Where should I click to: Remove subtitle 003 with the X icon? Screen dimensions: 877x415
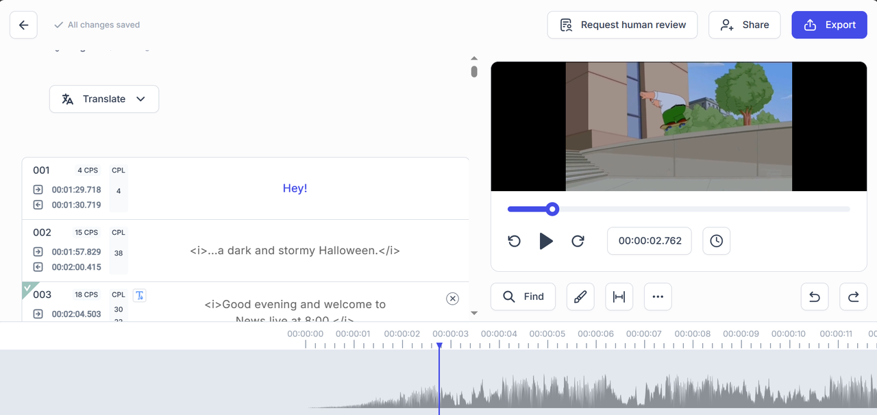coord(452,299)
